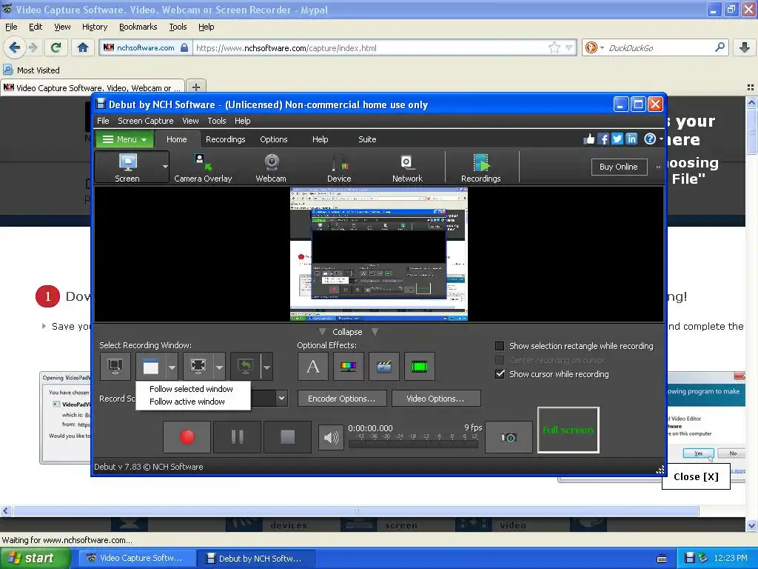
Task: Click the DuckDuckGo search field
Action: coord(657,48)
